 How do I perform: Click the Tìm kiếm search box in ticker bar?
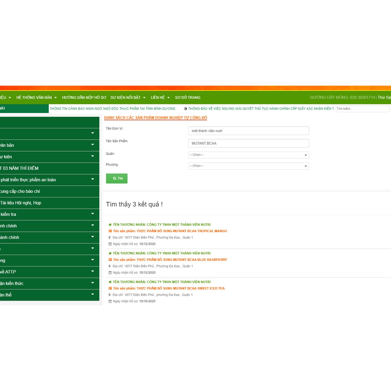362,109
